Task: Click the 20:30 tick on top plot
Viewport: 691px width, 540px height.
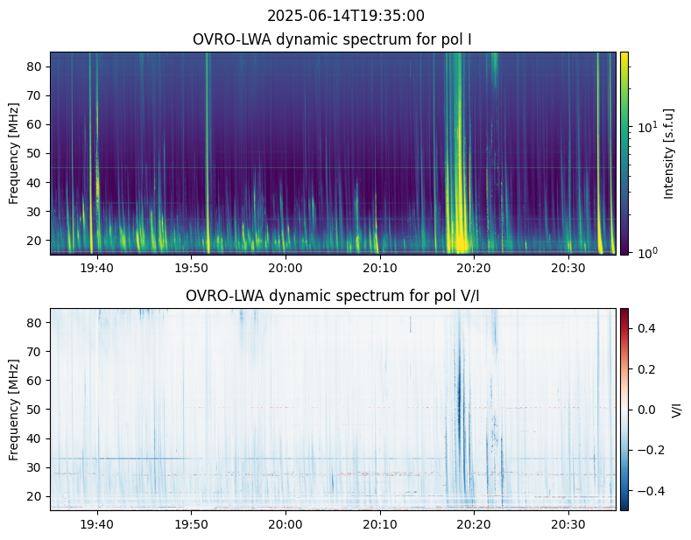Action: (568, 268)
